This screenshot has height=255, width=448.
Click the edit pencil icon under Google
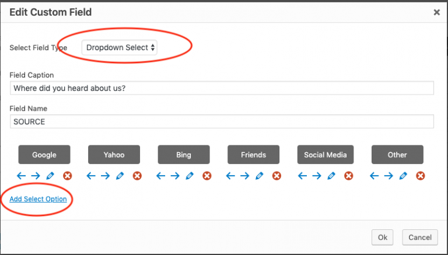pos(50,176)
